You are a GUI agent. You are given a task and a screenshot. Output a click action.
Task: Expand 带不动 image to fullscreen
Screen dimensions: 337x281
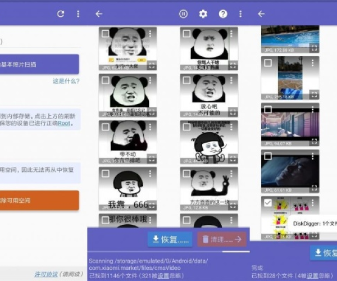[152, 159]
